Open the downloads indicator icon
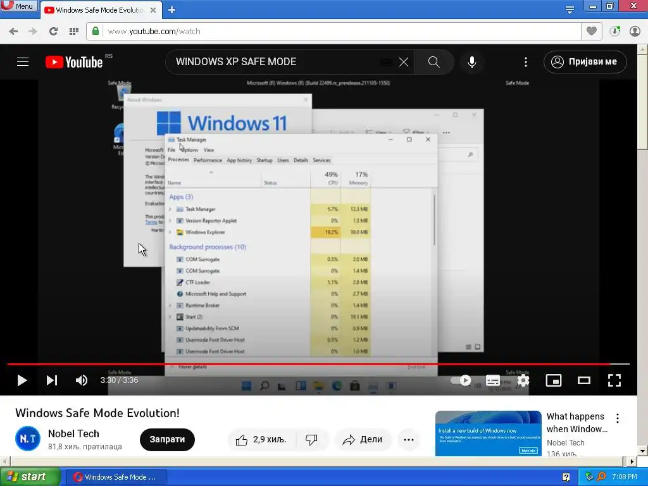This screenshot has height=486, width=648. [x=615, y=31]
